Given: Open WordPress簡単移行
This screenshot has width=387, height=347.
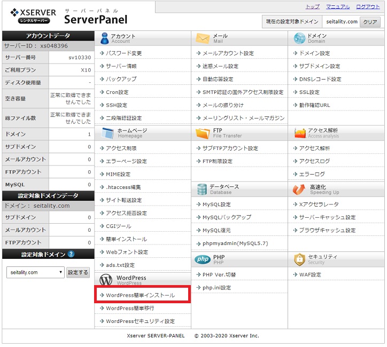Looking at the screenshot, I should (x=130, y=308).
